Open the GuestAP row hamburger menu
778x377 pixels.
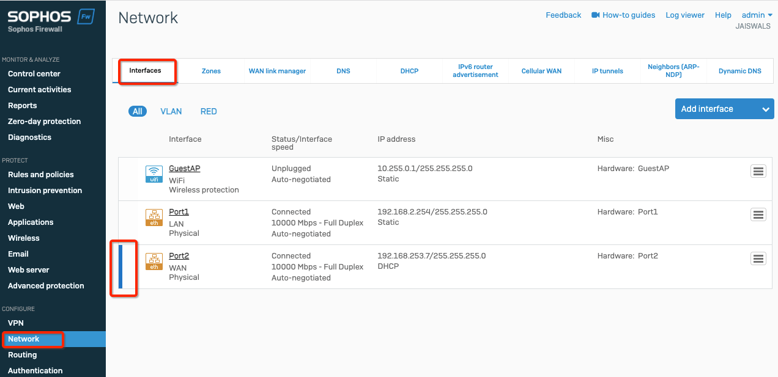758,171
